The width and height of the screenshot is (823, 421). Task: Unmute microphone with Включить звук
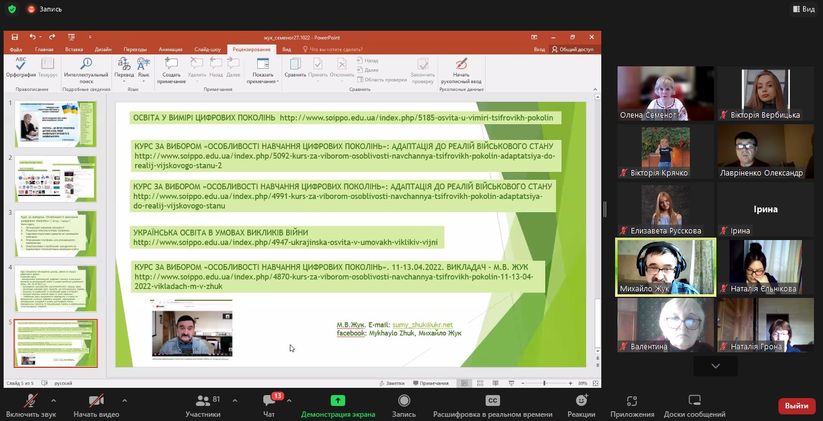coord(31,406)
